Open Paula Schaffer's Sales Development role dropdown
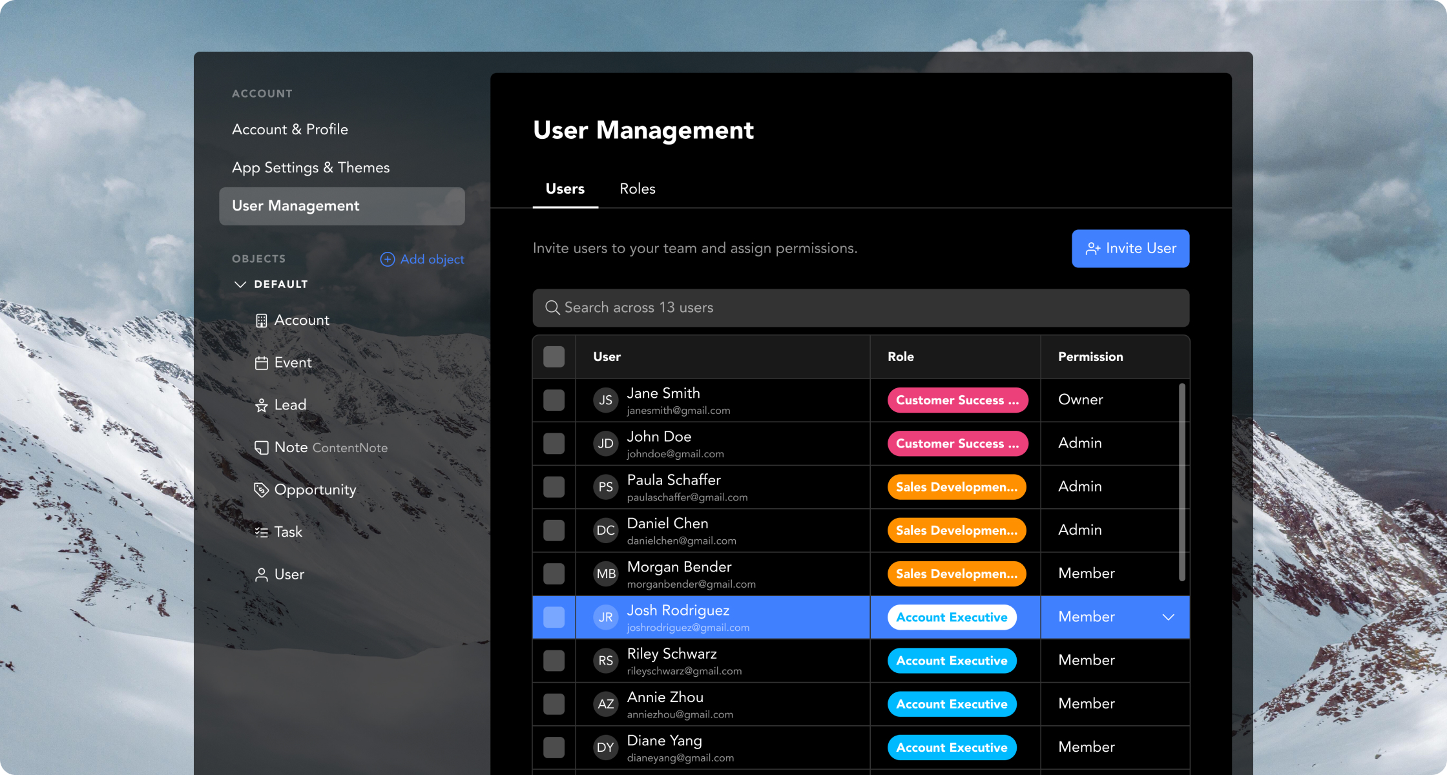 coord(956,487)
